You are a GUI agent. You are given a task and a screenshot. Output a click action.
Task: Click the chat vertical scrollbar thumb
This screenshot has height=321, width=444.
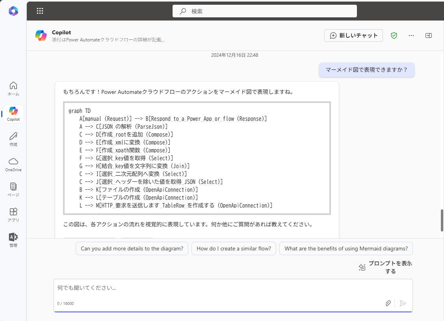point(442,220)
